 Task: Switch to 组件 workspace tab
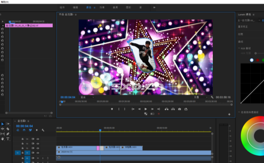tap(62, 8)
